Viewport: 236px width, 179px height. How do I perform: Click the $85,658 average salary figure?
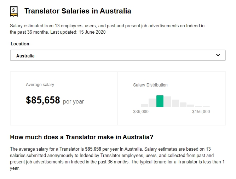coord(43,100)
